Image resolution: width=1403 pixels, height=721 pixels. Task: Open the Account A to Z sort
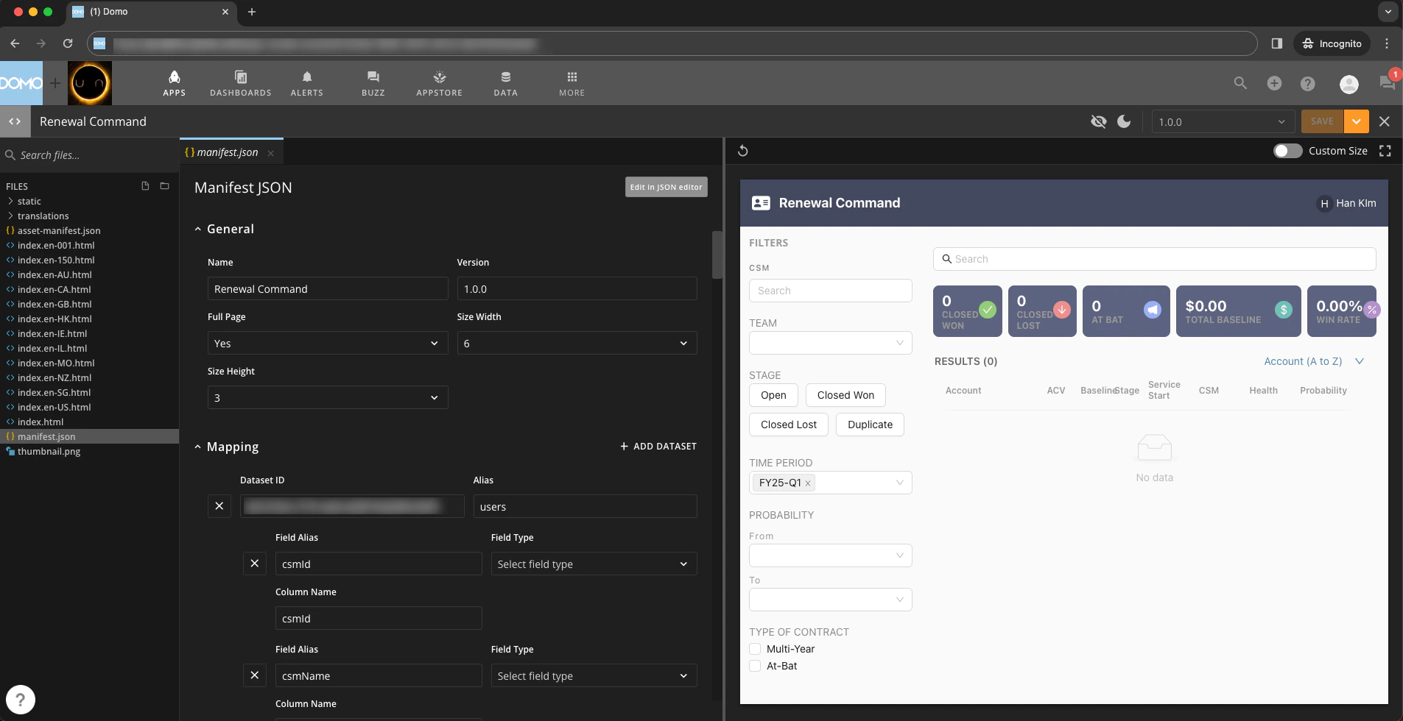[1315, 361]
